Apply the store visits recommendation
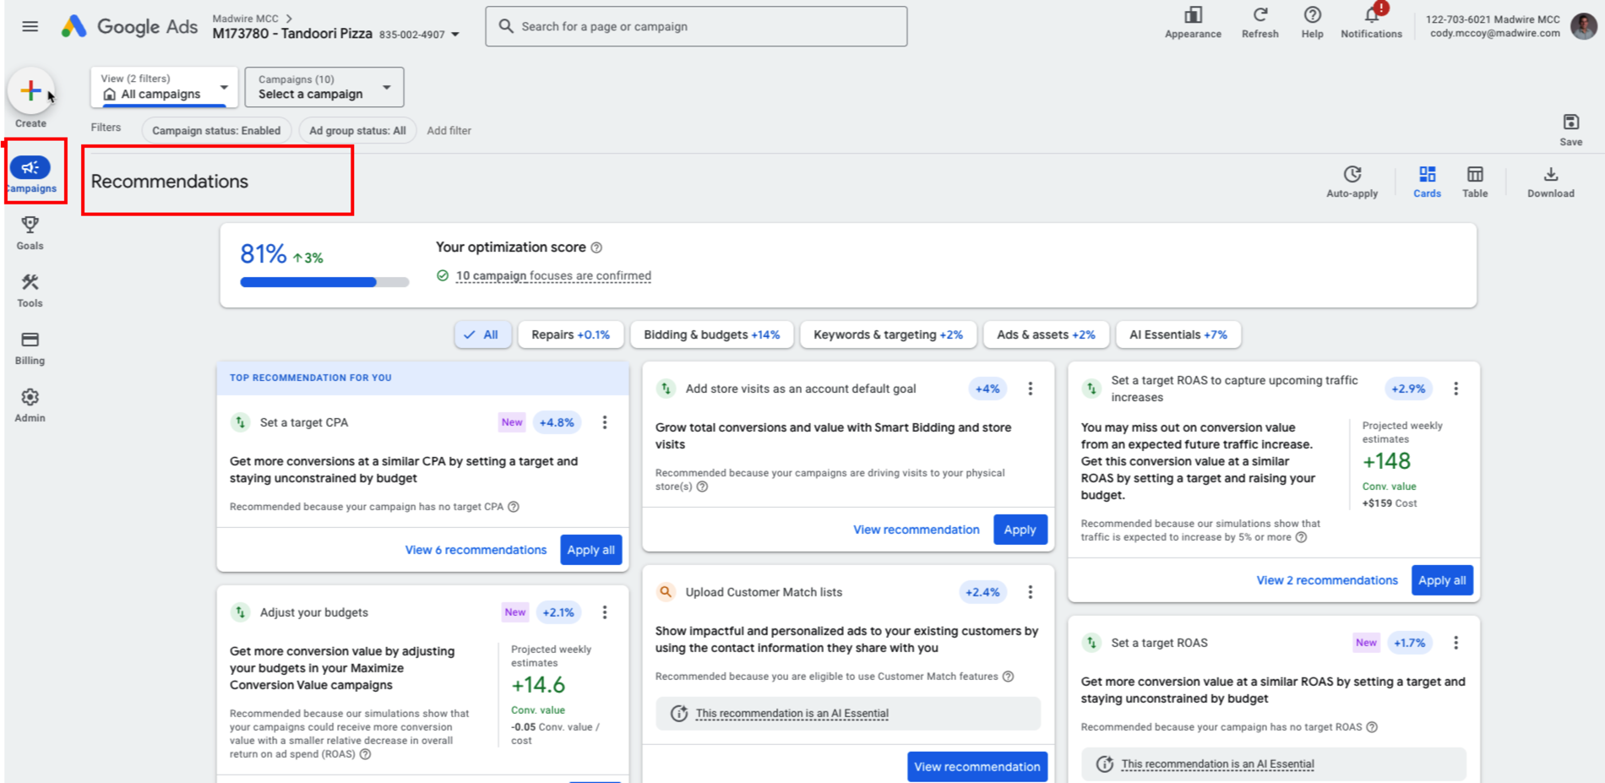Image resolution: width=1605 pixels, height=783 pixels. coord(1020,530)
